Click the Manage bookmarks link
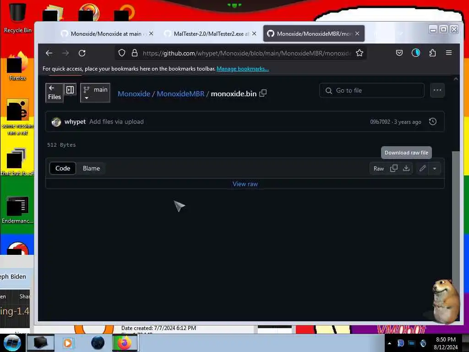Screen dimensions: 469x352 pyautogui.click(x=243, y=69)
